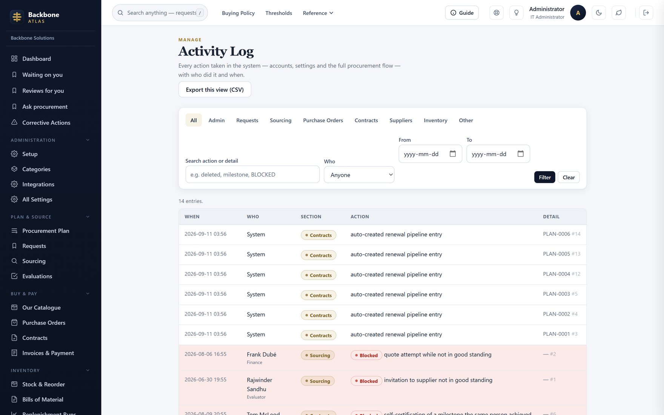Image resolution: width=664 pixels, height=415 pixels.
Task: Expand the Reference menu
Action: coord(318,13)
